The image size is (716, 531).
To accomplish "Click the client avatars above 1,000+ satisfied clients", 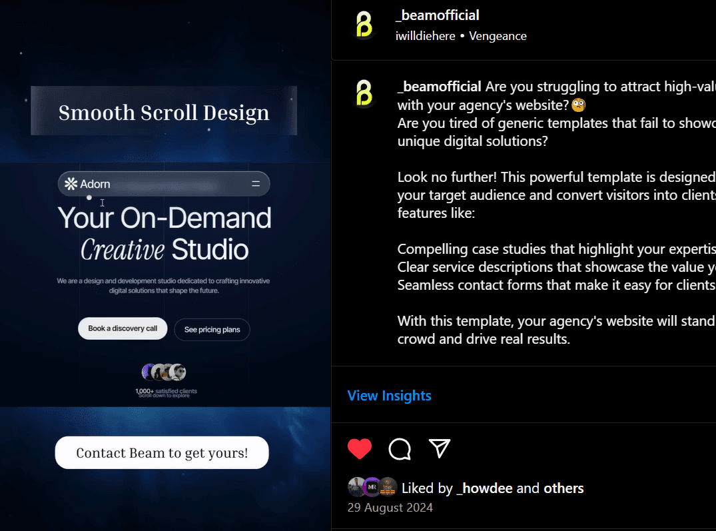I will (x=164, y=372).
